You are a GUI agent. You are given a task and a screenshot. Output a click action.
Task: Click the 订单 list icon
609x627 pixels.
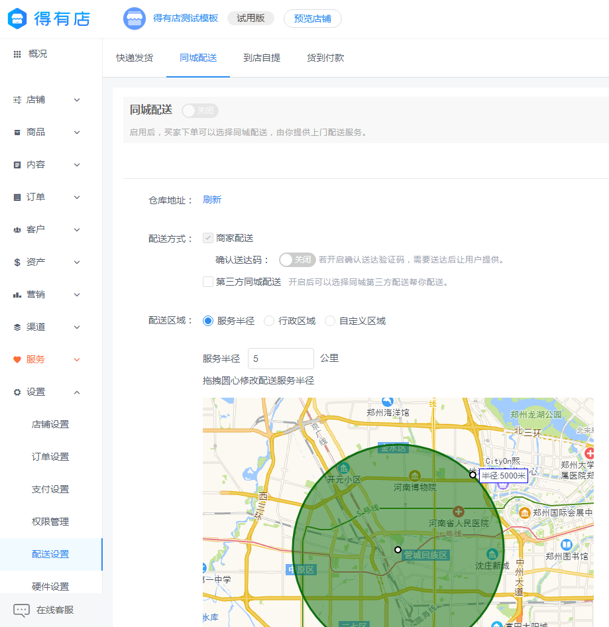tap(17, 197)
